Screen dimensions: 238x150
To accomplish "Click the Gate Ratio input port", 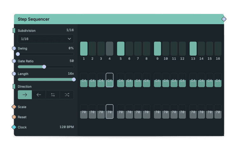I will [x=14, y=61].
